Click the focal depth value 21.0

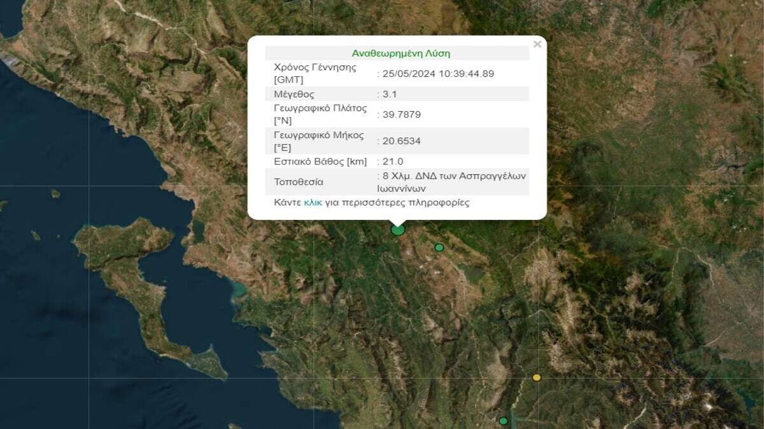[392, 161]
